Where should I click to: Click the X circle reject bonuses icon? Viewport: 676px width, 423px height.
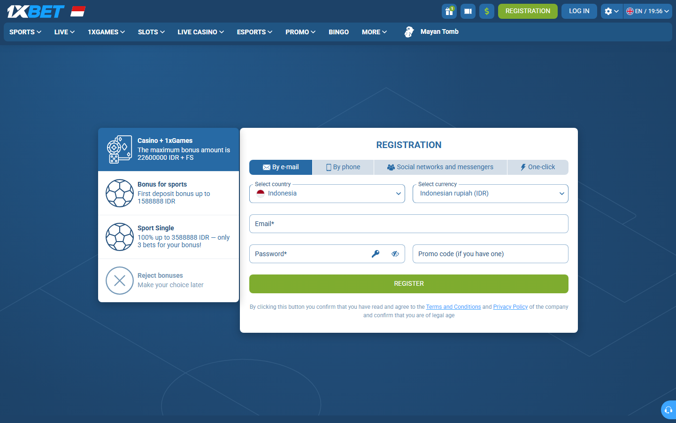coord(120,281)
